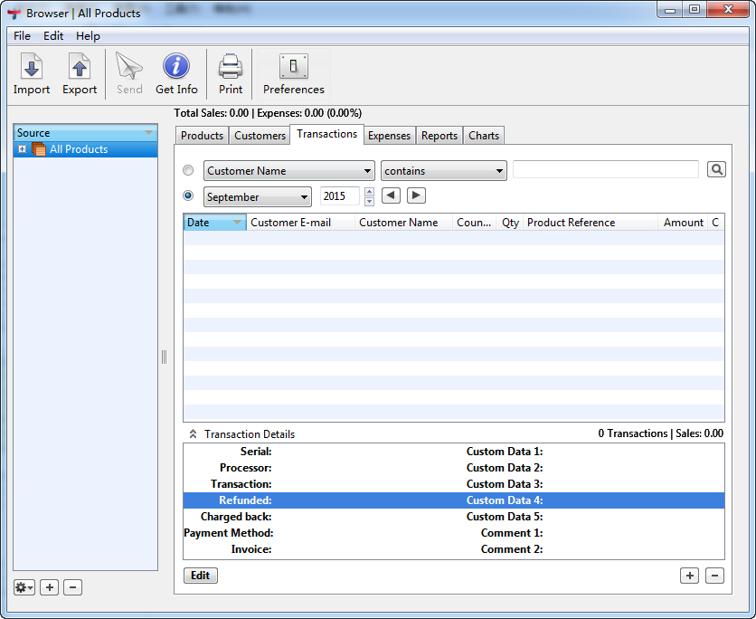Select the Payment Method details row
This screenshot has height=619, width=756.
(x=454, y=533)
